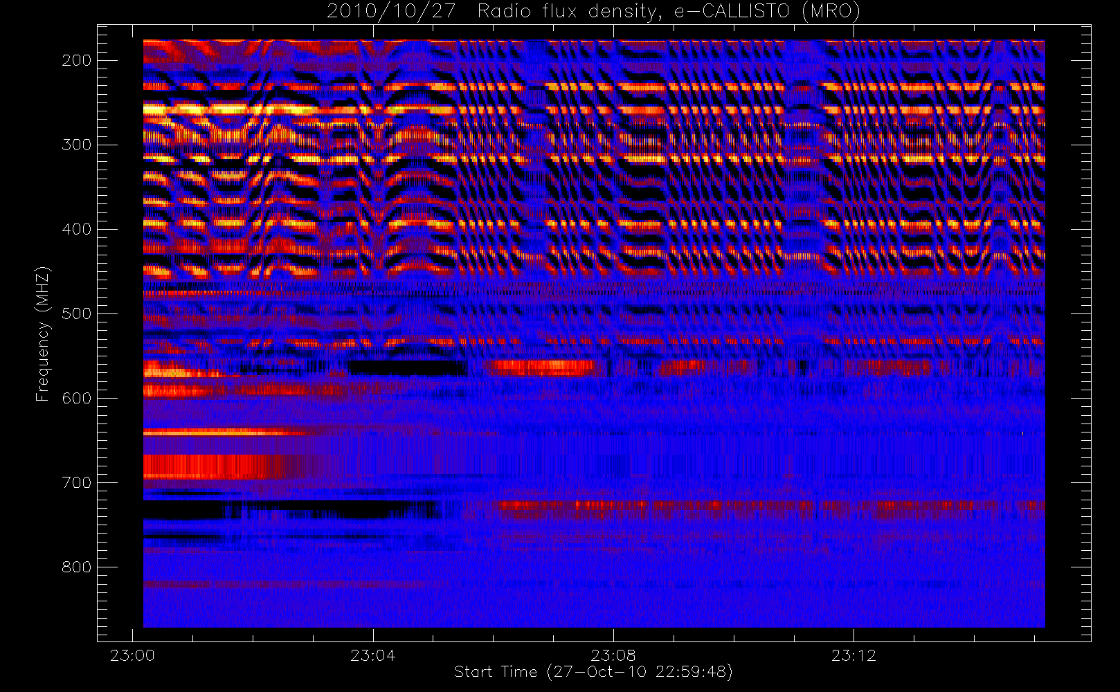1120x692 pixels.
Task: Click the "Frequency (MHz)" axis label
Action: 43,334
